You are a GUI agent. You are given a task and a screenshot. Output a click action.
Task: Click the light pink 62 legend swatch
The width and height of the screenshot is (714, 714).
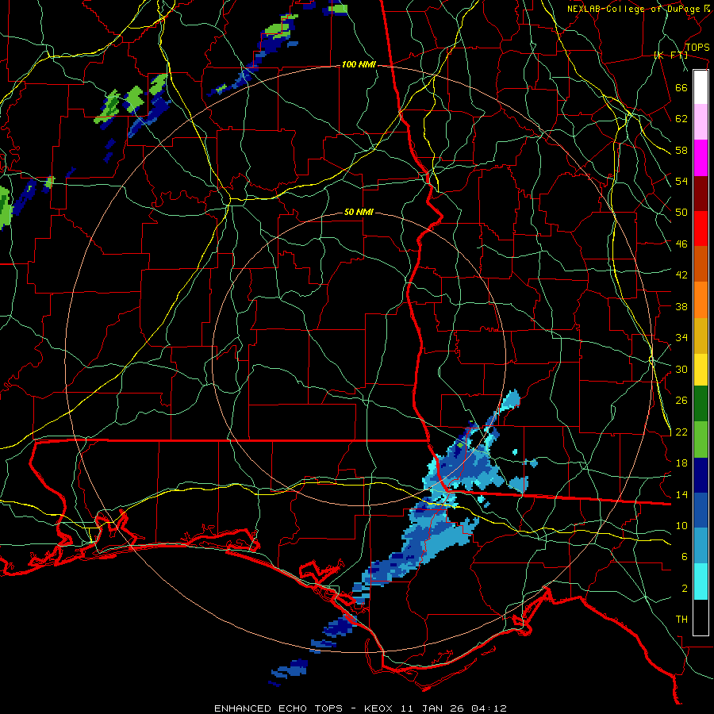point(701,122)
